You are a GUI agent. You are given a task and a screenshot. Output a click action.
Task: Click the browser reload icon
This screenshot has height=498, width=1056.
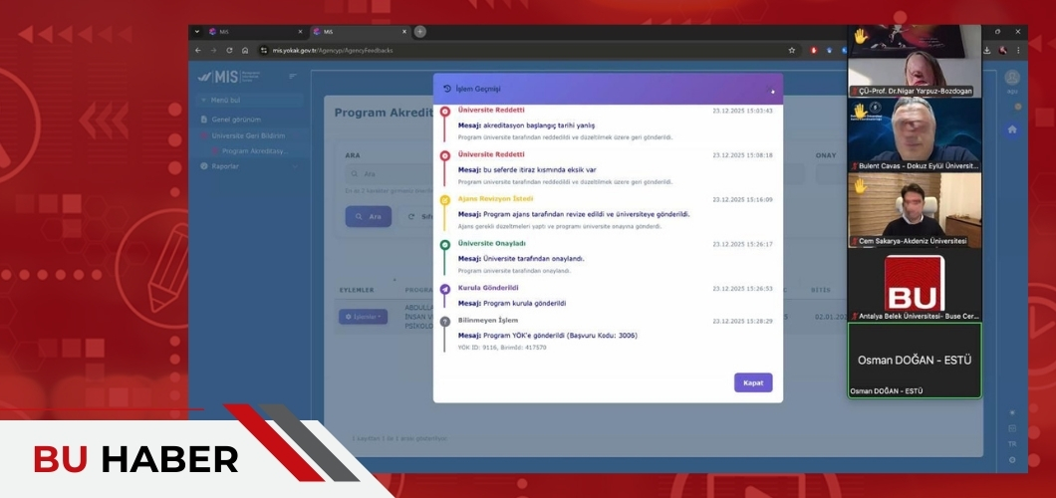pyautogui.click(x=229, y=50)
